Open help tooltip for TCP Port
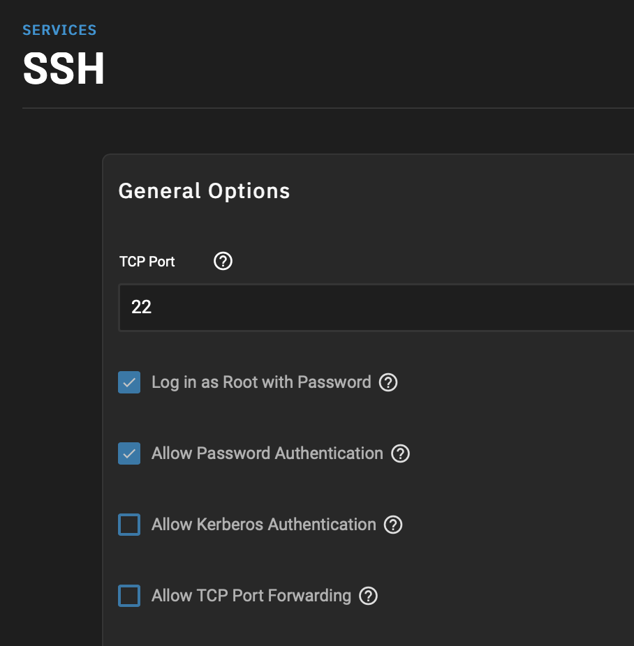The height and width of the screenshot is (646, 634). (x=223, y=261)
